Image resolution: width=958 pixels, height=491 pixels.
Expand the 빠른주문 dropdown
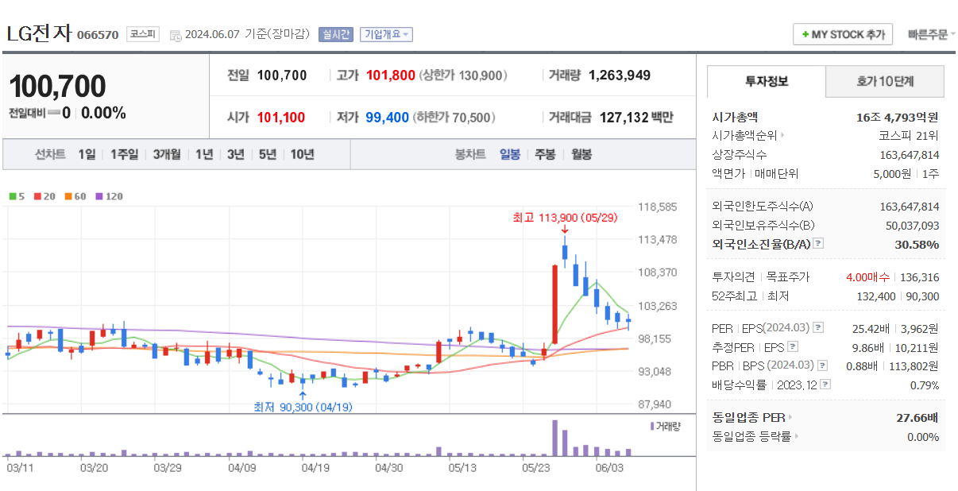coord(931,35)
